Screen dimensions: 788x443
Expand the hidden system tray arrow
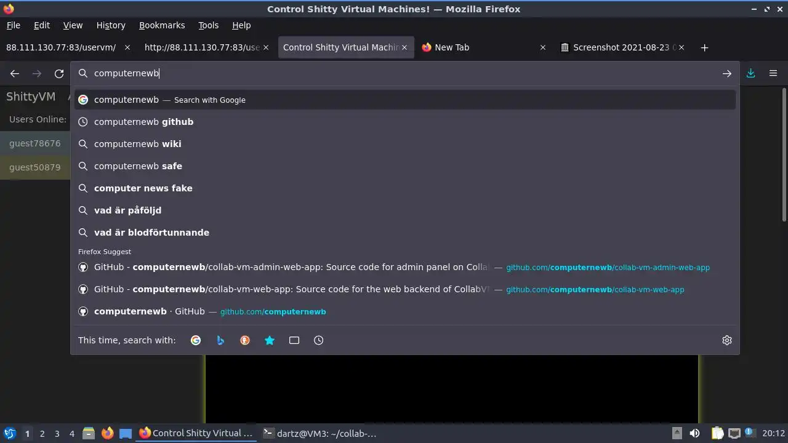tap(677, 433)
